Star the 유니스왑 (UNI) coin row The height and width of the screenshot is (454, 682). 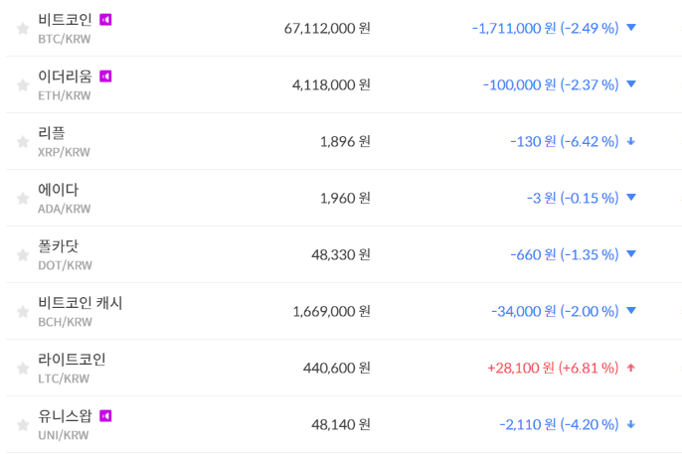pyautogui.click(x=23, y=425)
